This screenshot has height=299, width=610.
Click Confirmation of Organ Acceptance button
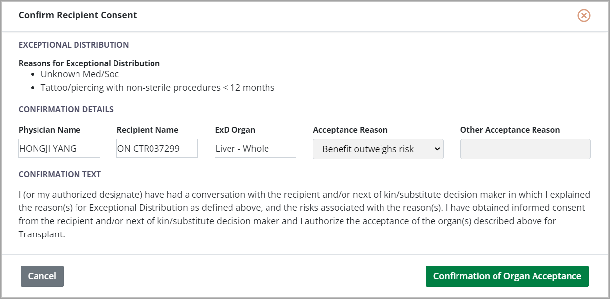coord(507,276)
